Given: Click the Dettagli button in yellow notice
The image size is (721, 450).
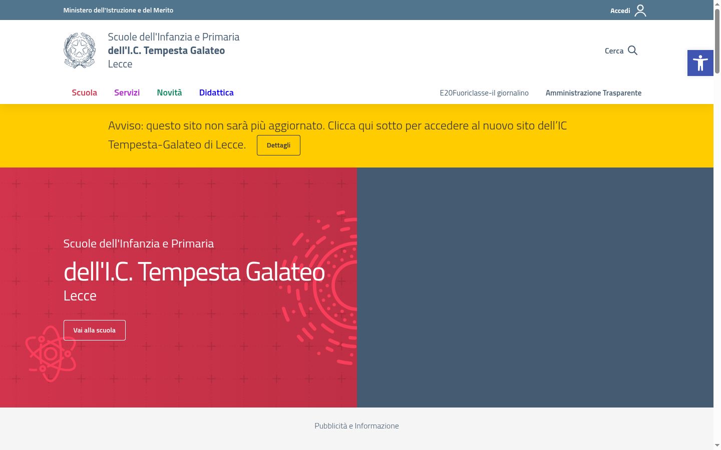Looking at the screenshot, I should coord(278,145).
